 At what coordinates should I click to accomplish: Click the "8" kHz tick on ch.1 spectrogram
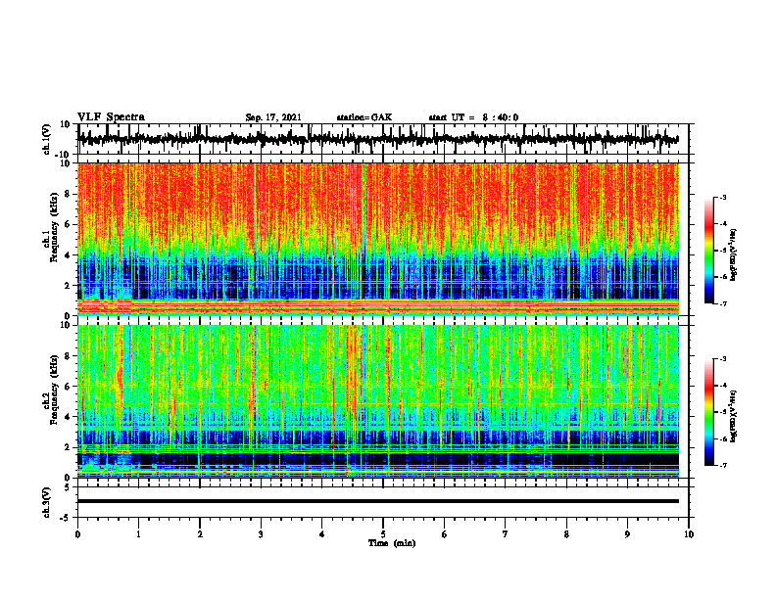click(x=68, y=194)
